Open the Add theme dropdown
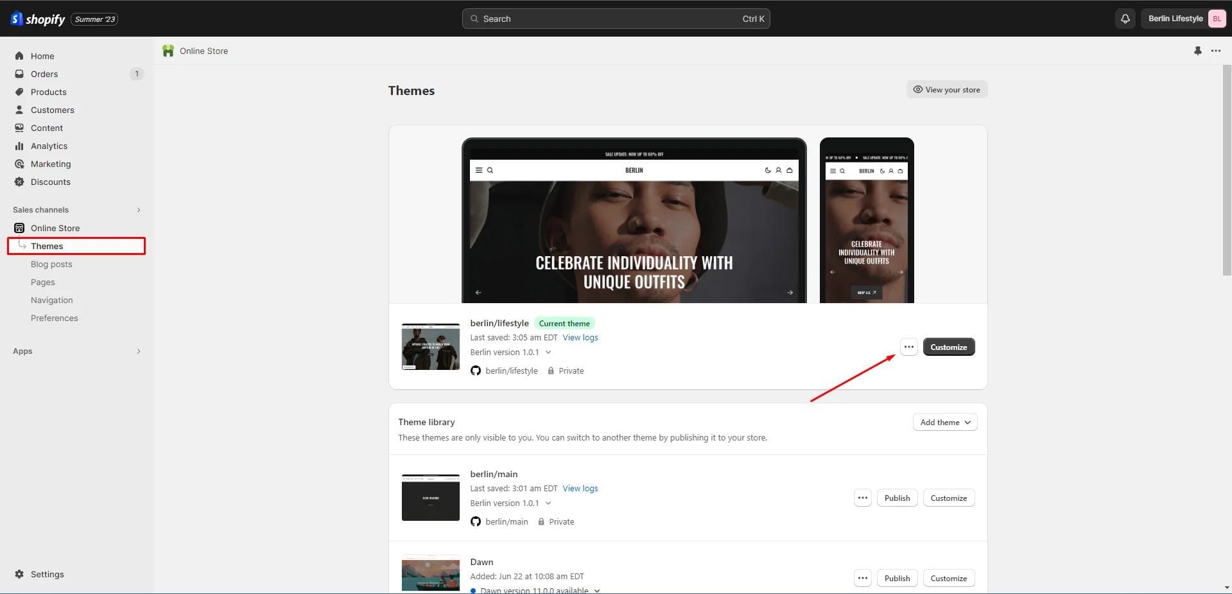The image size is (1232, 594). click(x=944, y=422)
